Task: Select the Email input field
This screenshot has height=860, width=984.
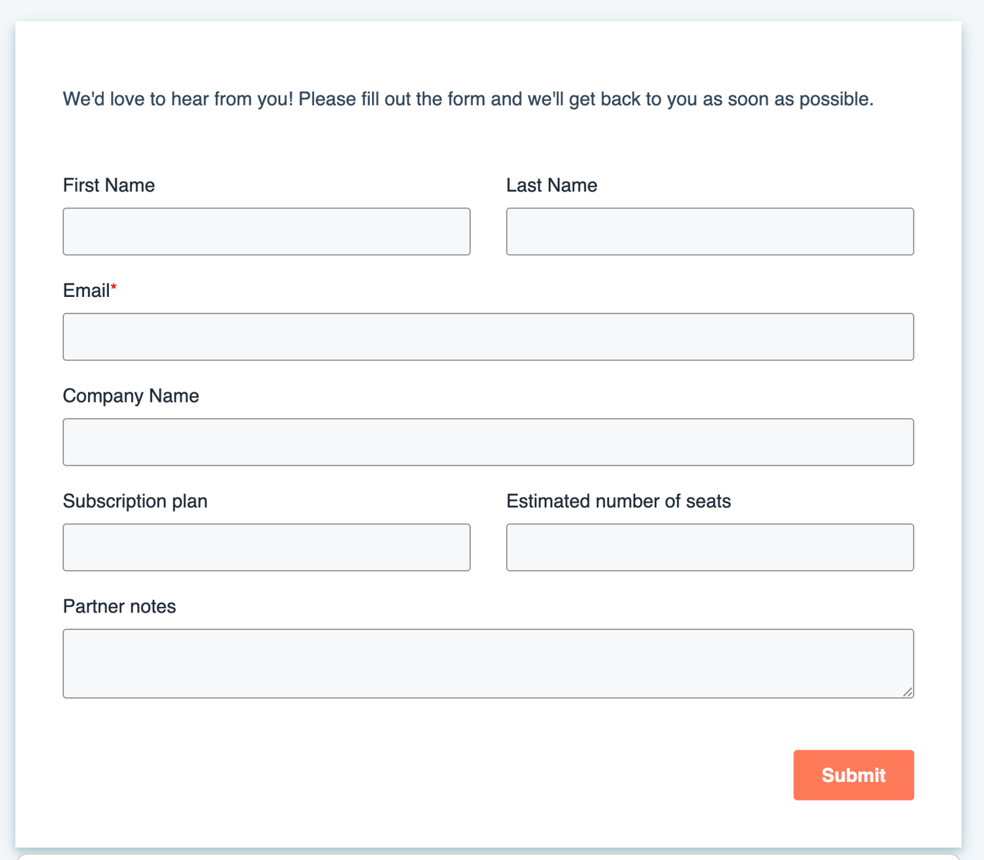Action: point(489,337)
